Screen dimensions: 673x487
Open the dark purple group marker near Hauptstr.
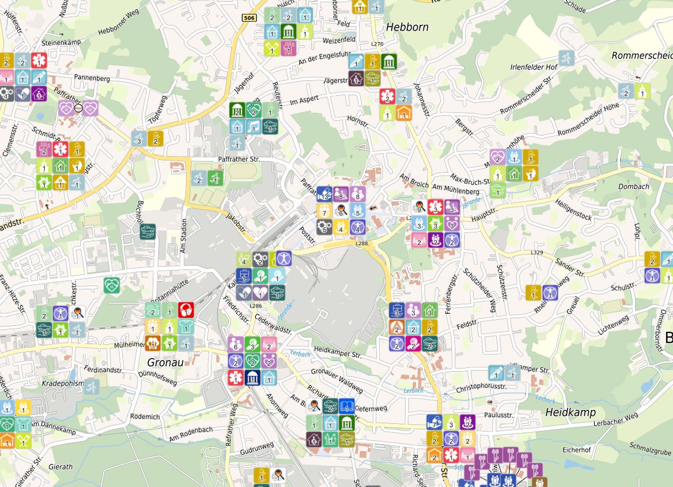tap(435, 240)
